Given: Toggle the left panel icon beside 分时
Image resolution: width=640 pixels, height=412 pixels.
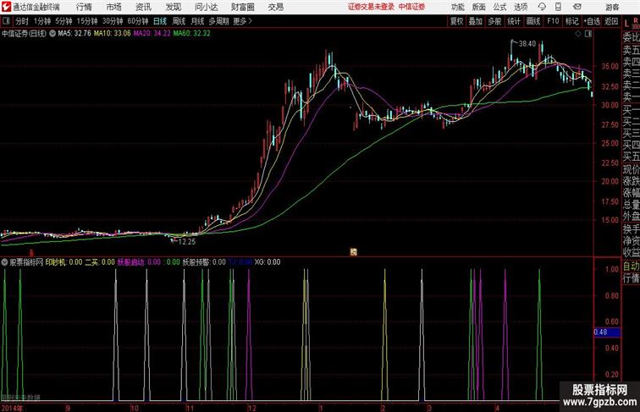Looking at the screenshot, I should click(6, 21).
